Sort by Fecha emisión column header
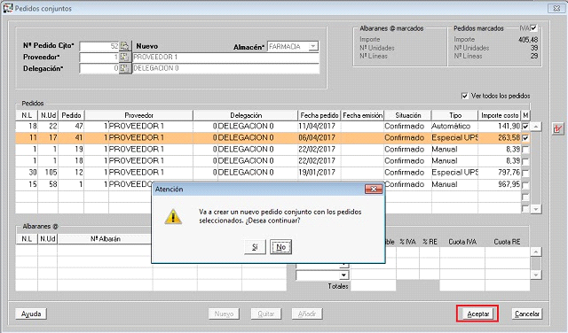Image resolution: width=568 pixels, height=333 pixels. pos(363,115)
